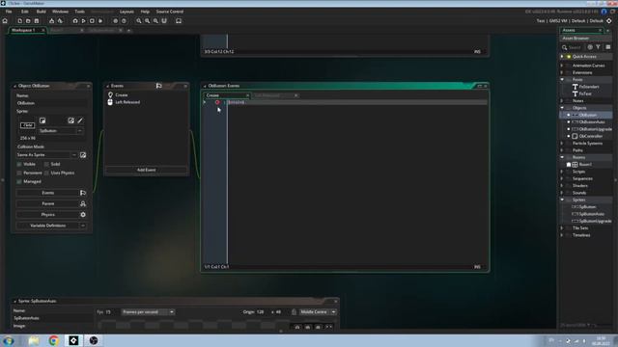Viewport: 618px width, 347px height.
Task: Expand the Tile Sets folder
Action: [x=562, y=228]
